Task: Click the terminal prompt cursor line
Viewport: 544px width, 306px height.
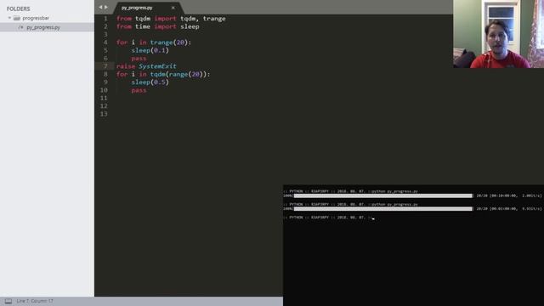Action: pos(329,218)
